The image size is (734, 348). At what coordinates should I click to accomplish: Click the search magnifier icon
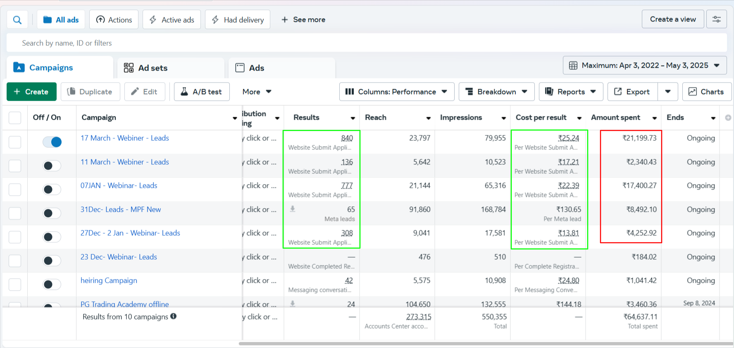pyautogui.click(x=17, y=20)
